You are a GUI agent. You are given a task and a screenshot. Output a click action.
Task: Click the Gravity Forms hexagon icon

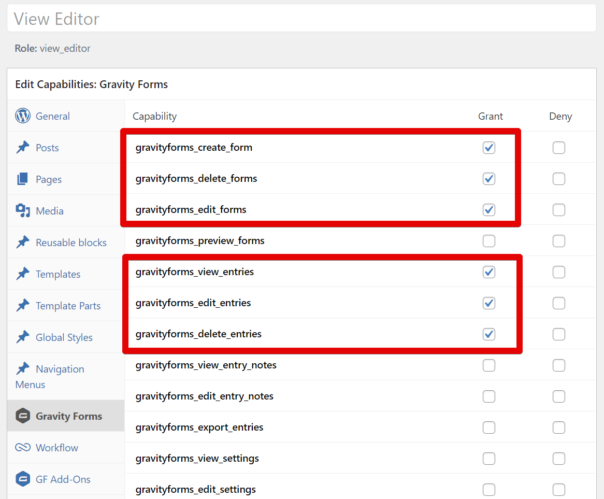click(23, 416)
